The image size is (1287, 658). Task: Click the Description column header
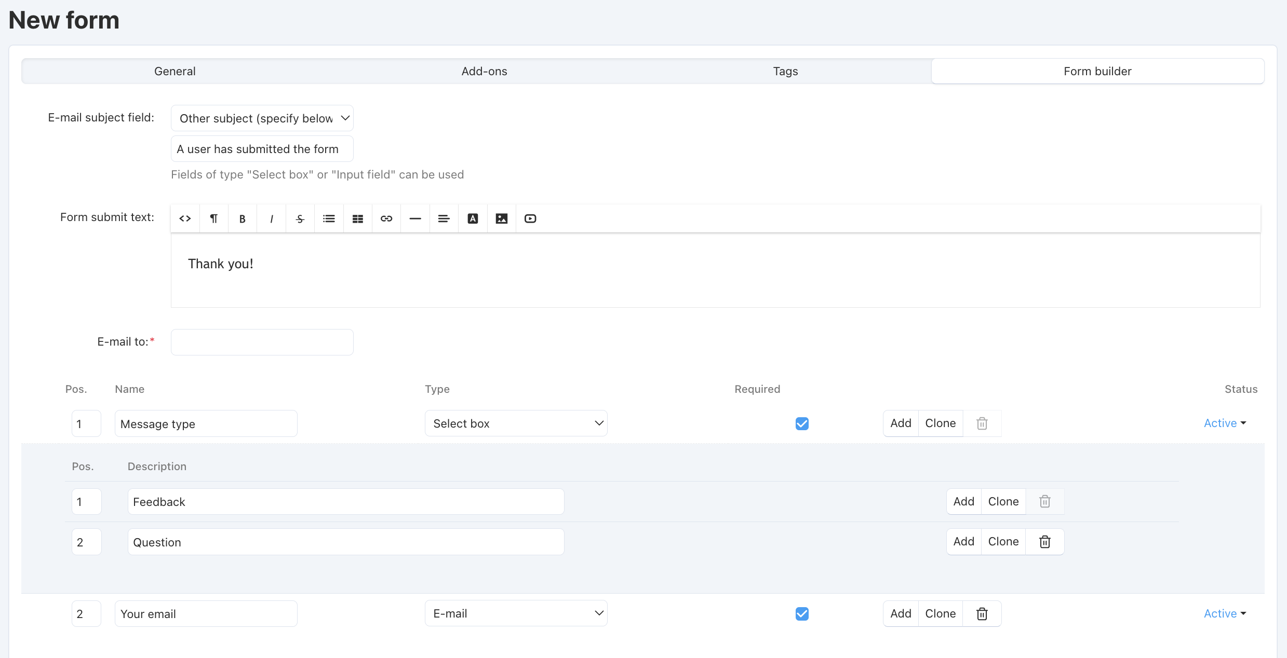157,467
